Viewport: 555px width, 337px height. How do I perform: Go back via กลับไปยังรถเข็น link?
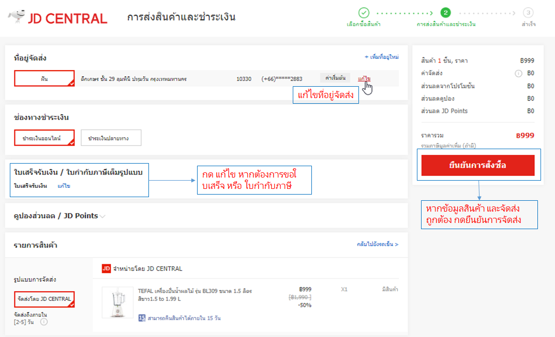378,244
